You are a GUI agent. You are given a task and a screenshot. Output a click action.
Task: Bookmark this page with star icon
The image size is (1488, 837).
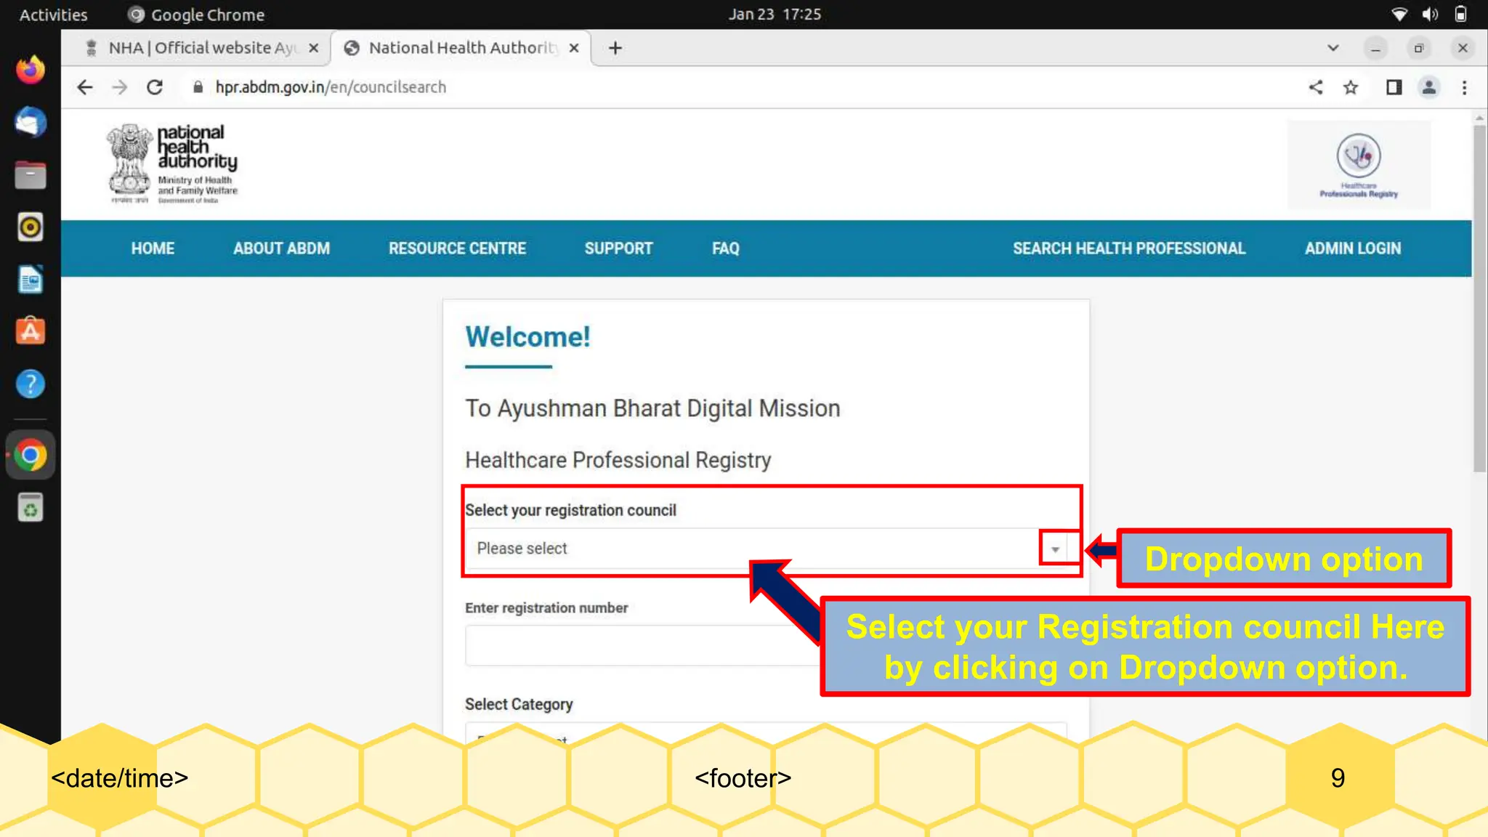click(1351, 87)
